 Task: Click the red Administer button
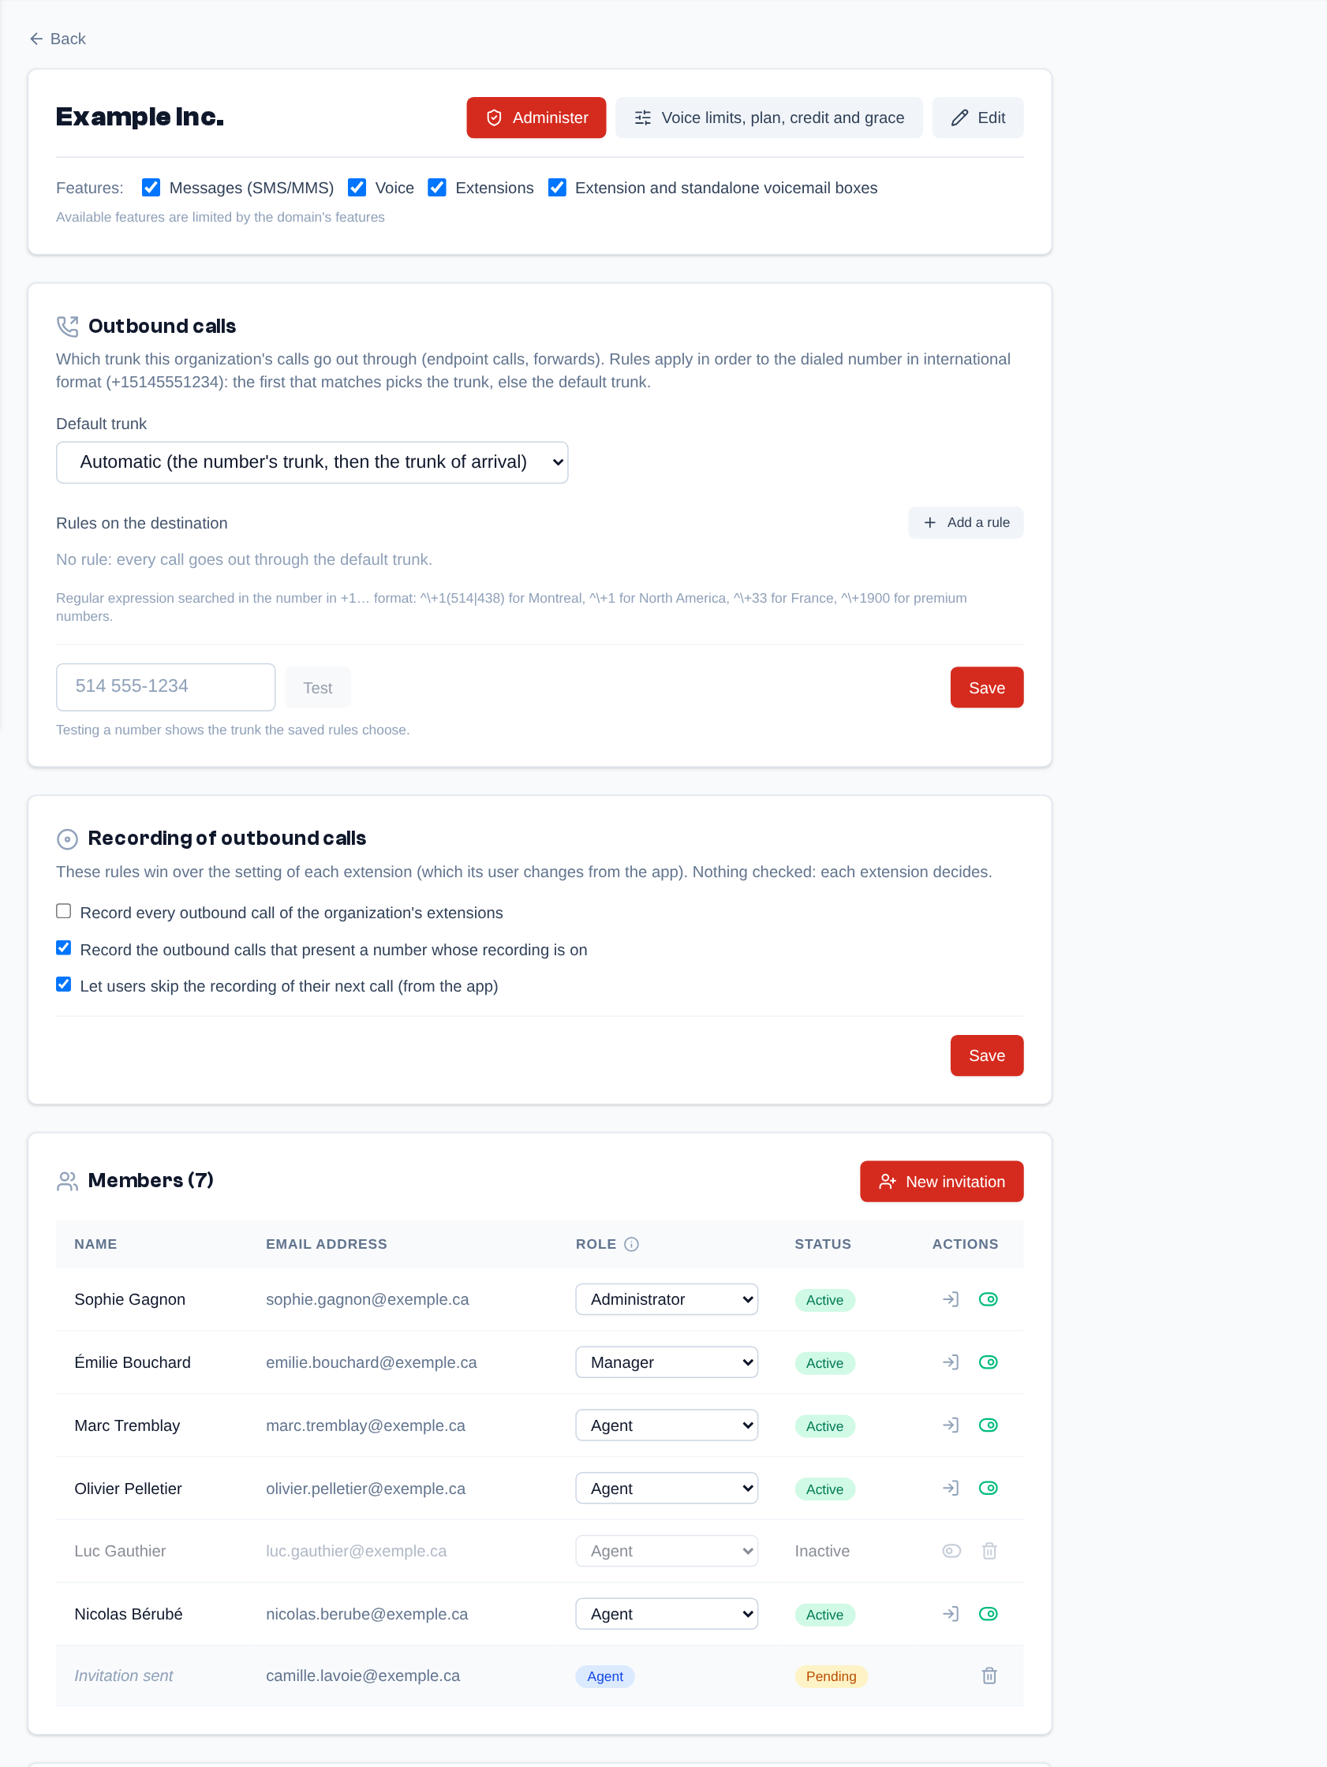(x=536, y=118)
